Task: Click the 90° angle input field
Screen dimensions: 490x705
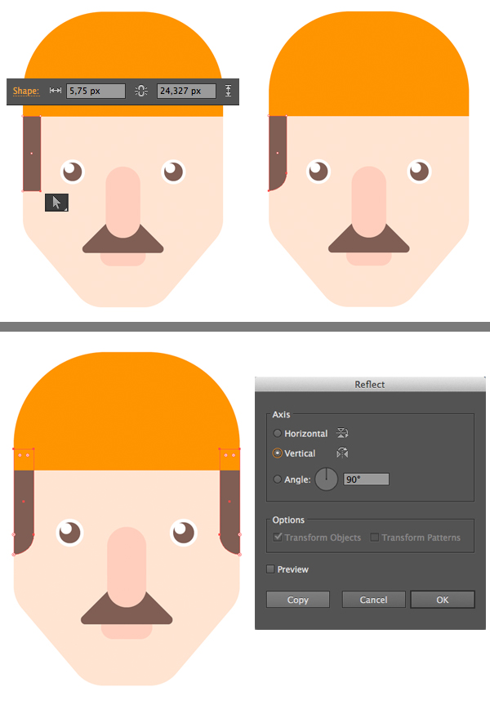Action: tap(366, 480)
